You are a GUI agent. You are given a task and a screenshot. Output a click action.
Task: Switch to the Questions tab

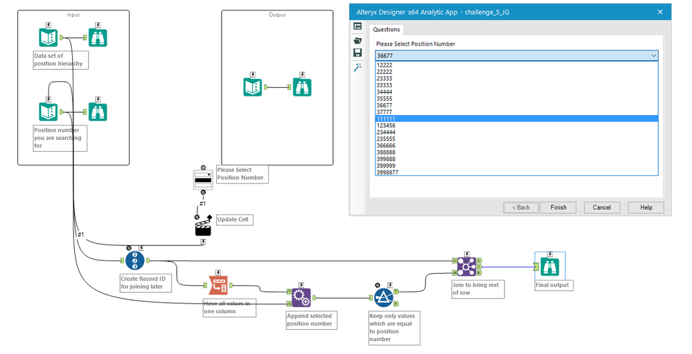click(x=386, y=30)
